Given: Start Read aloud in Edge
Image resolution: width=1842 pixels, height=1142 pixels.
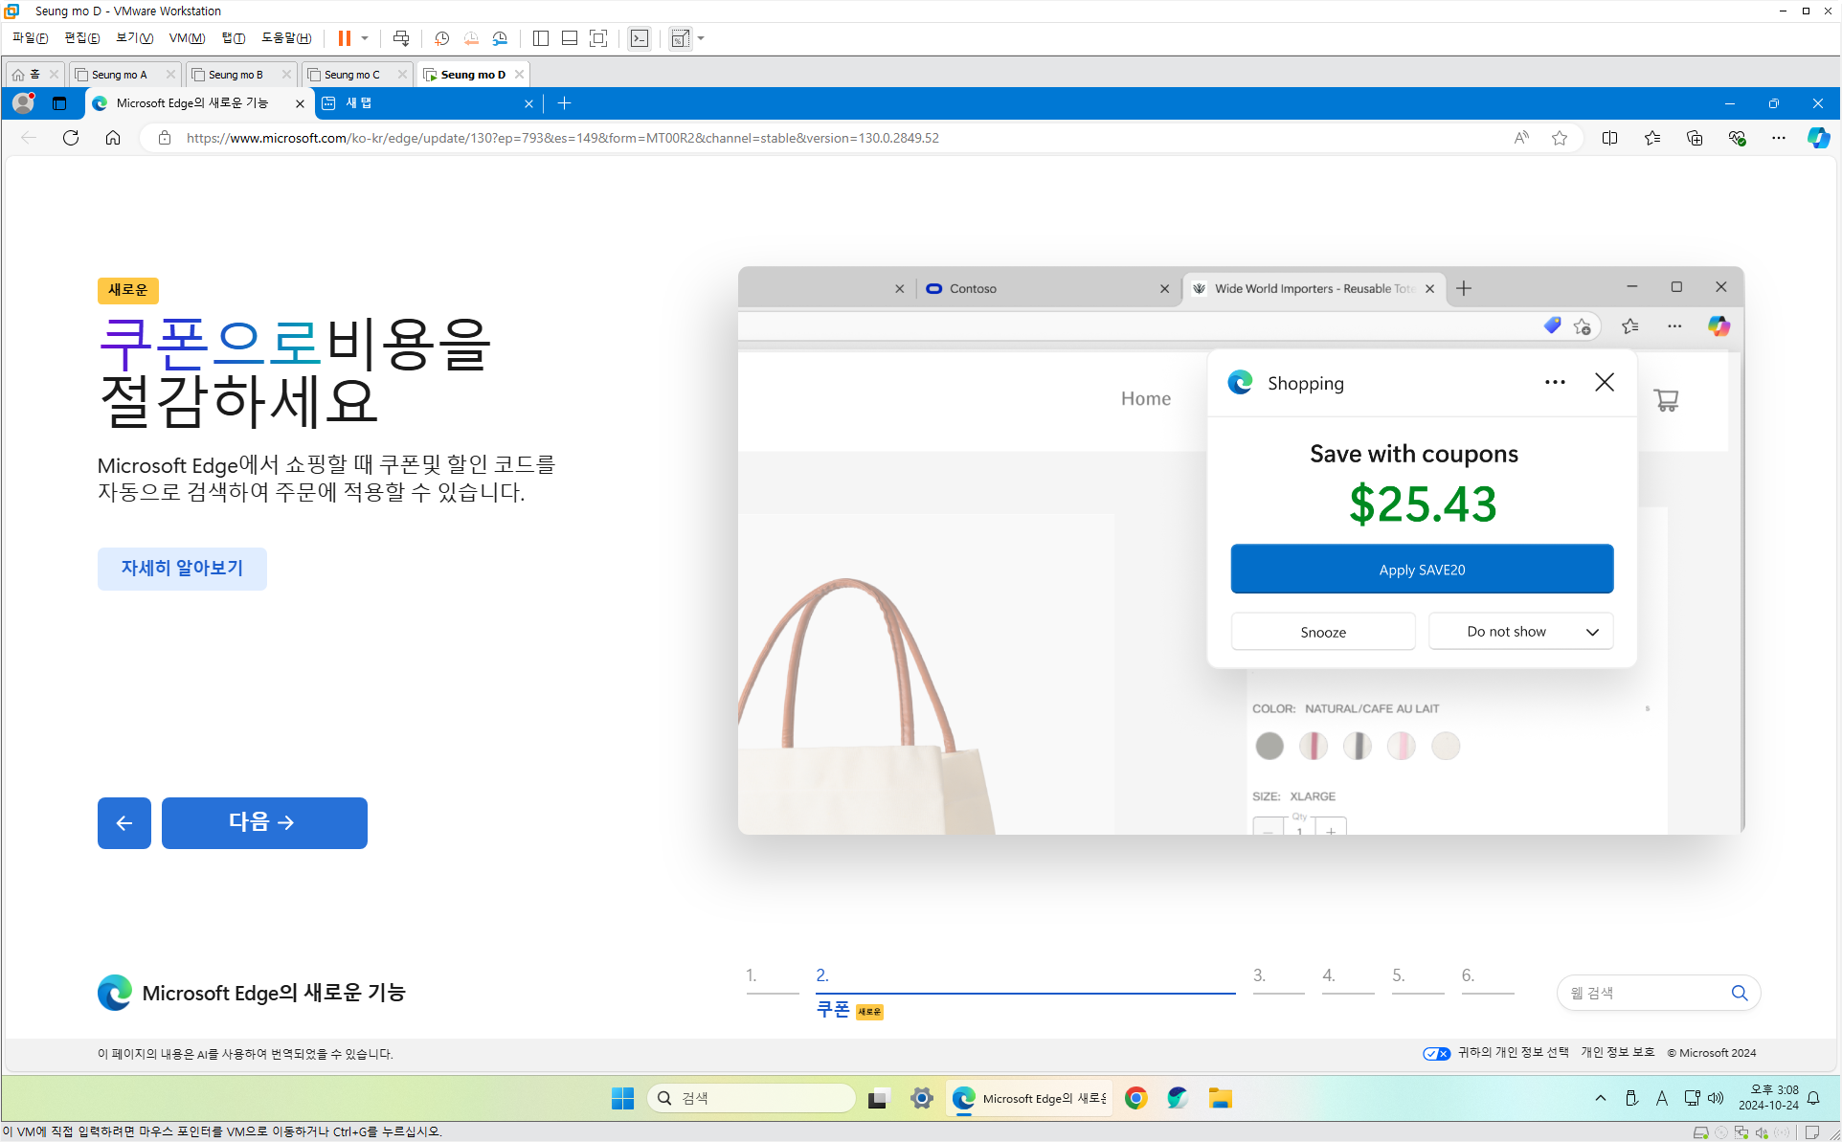Looking at the screenshot, I should click(x=1521, y=138).
